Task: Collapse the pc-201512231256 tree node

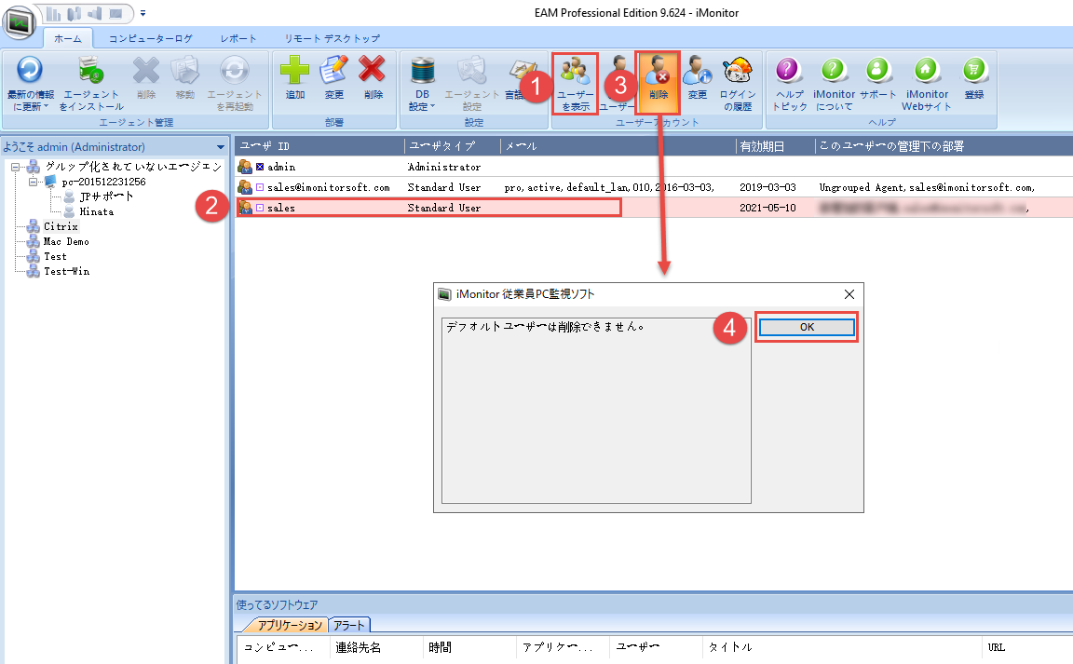Action: click(33, 182)
